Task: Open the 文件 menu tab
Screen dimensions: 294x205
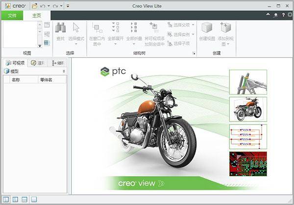Action: coord(12,16)
